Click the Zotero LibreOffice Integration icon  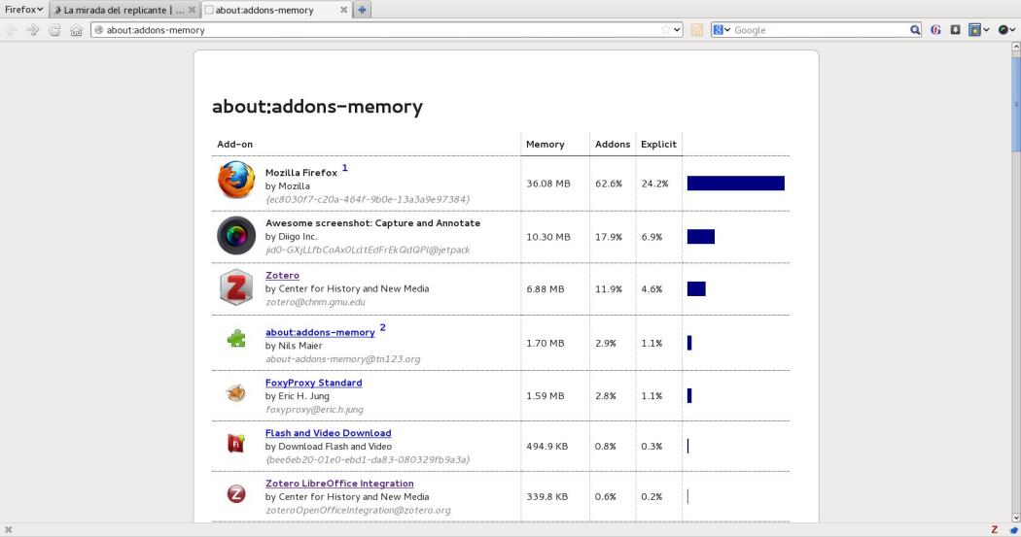click(236, 494)
